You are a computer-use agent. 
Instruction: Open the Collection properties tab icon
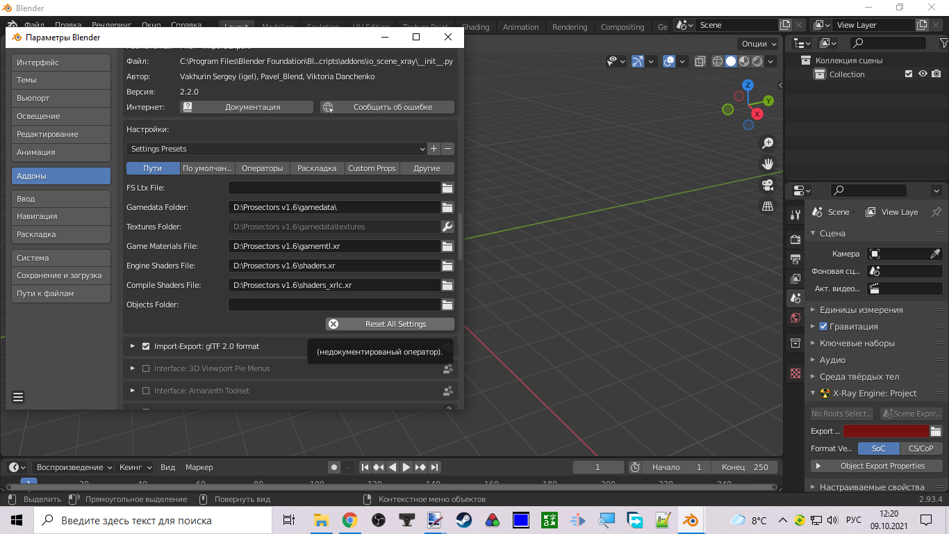pyautogui.click(x=795, y=343)
